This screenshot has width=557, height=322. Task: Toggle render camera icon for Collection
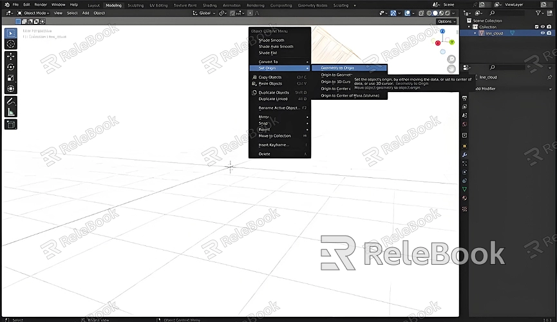click(549, 26)
